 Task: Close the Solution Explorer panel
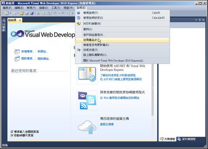204,20
